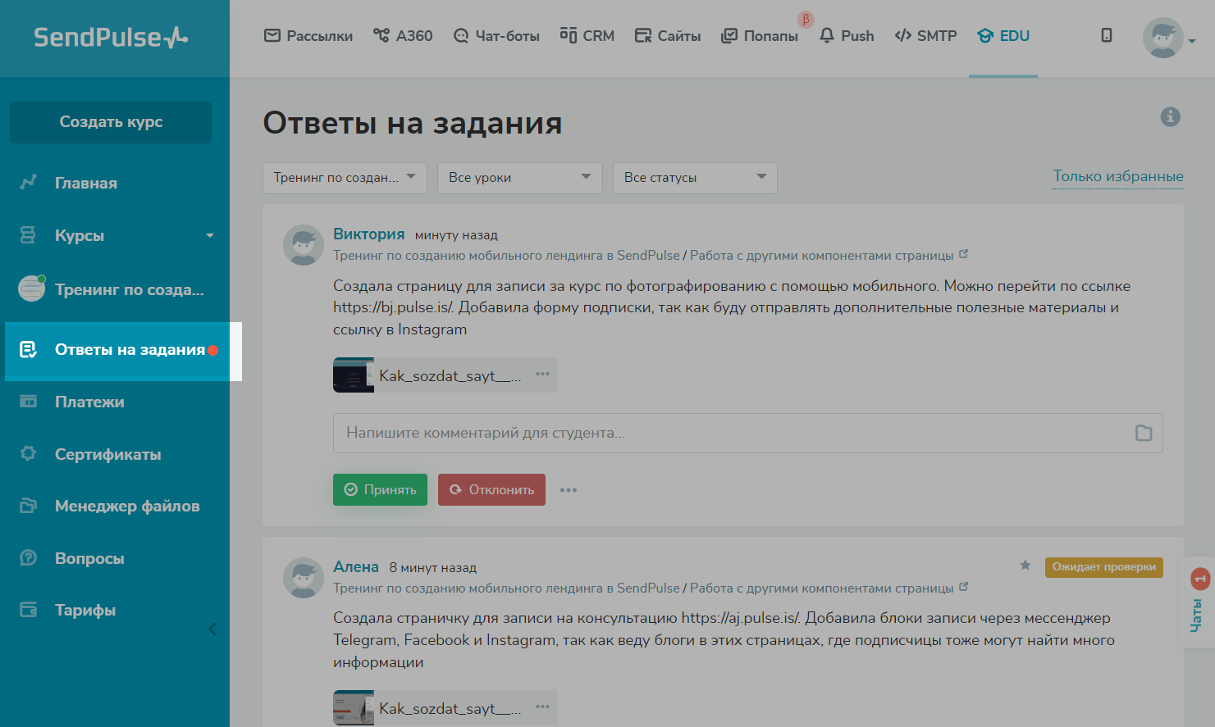
Task: Click the Сертификаты gear icon
Action: tap(28, 453)
